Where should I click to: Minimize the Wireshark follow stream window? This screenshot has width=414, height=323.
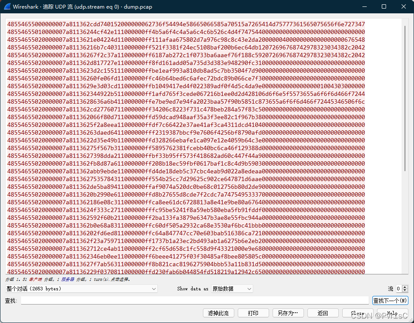(365, 6)
